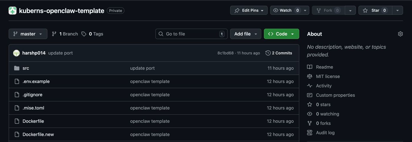
Task: Select the Activity pulse icon
Action: tap(310, 86)
